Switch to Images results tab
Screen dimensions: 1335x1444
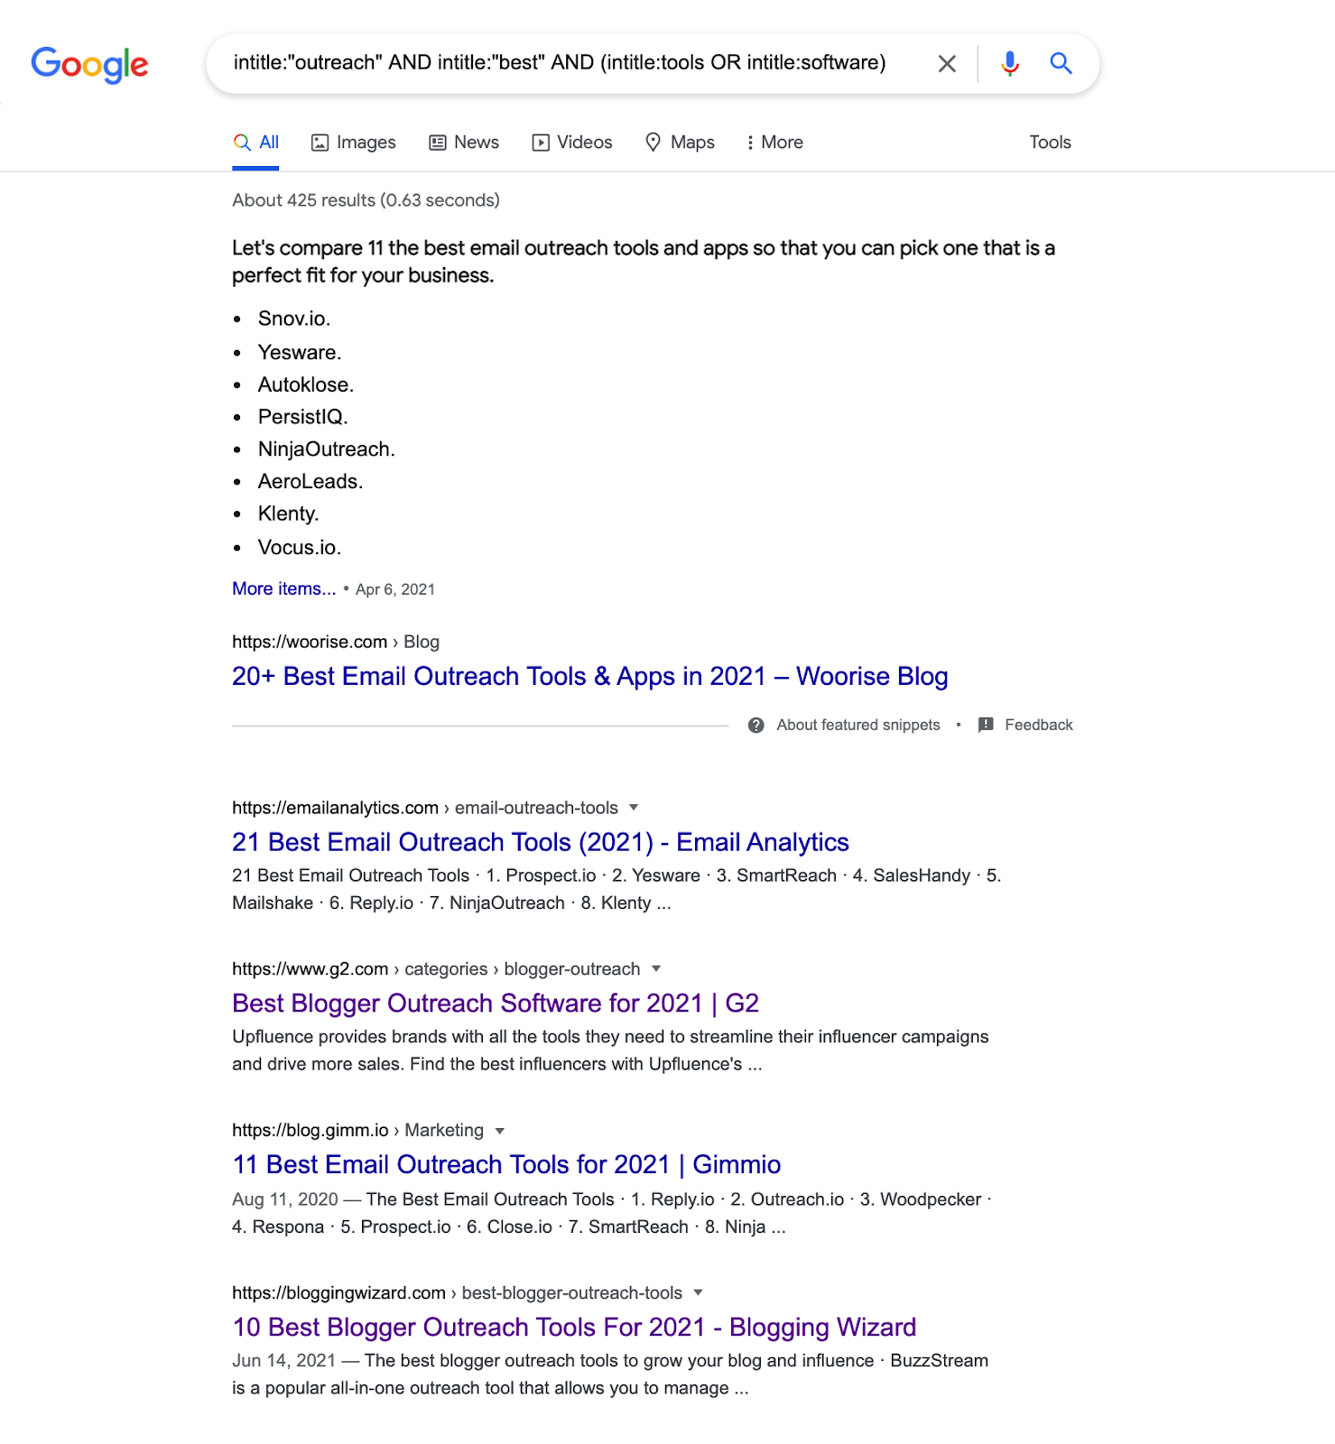click(x=353, y=143)
